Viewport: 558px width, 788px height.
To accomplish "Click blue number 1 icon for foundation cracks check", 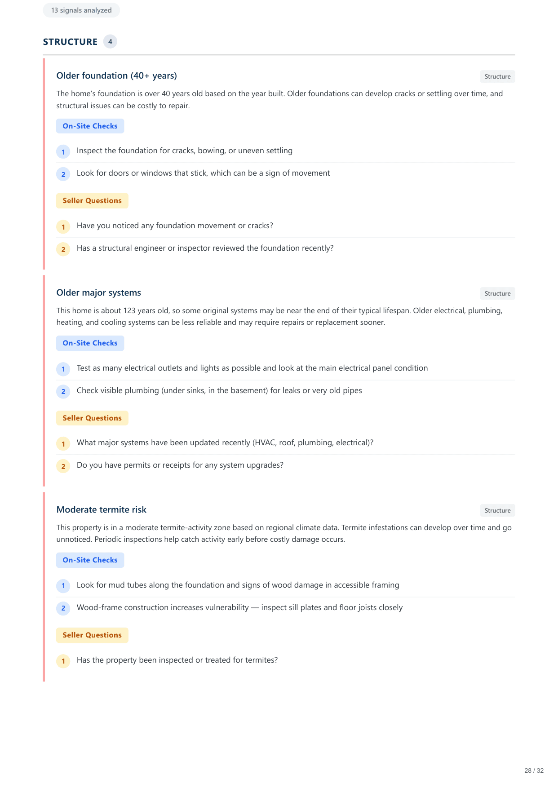I will coord(63,152).
